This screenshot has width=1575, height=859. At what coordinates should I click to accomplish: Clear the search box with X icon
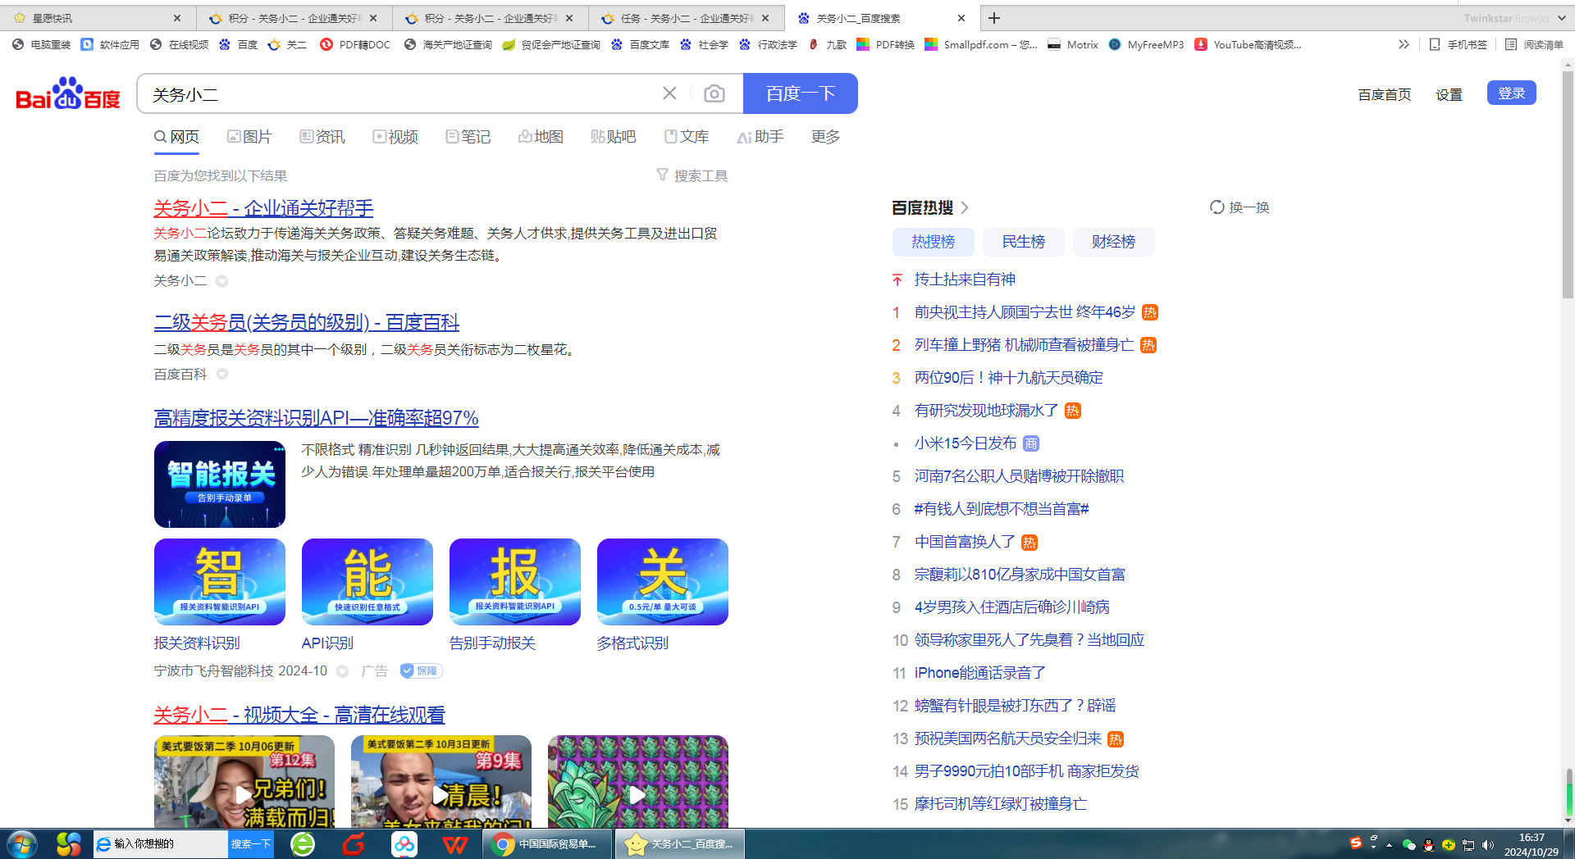pyautogui.click(x=669, y=93)
